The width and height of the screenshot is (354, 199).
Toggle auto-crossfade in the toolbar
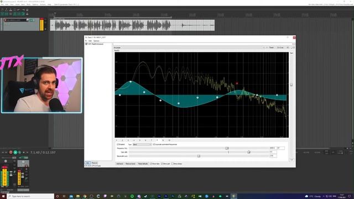click(2, 14)
